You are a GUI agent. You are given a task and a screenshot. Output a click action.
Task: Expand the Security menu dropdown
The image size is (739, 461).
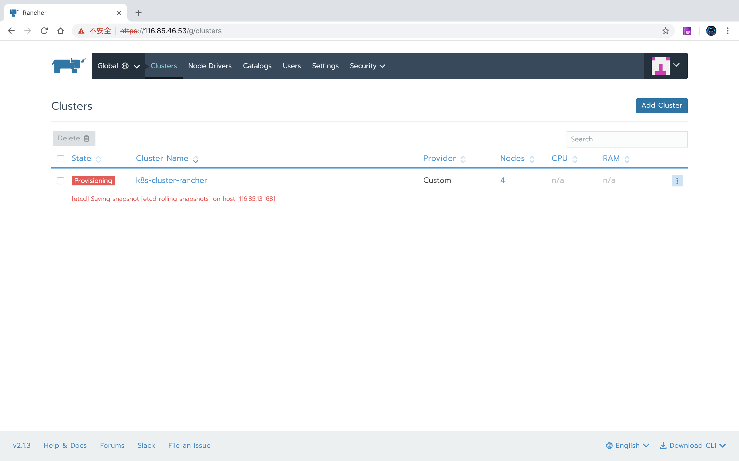[x=367, y=66]
